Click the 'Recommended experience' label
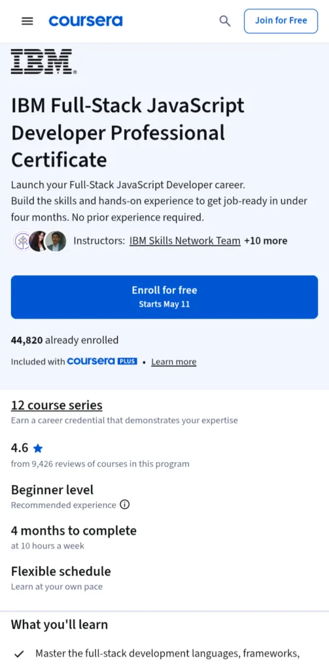This screenshot has height=671, width=329. pyautogui.click(x=63, y=505)
